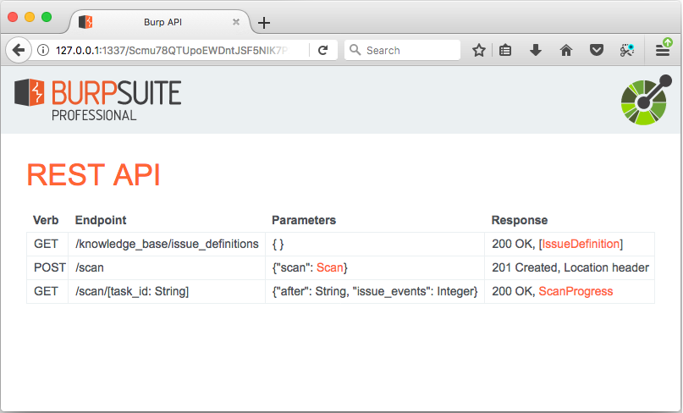Click the 127.0.0.1:1337 address bar

pos(172,51)
